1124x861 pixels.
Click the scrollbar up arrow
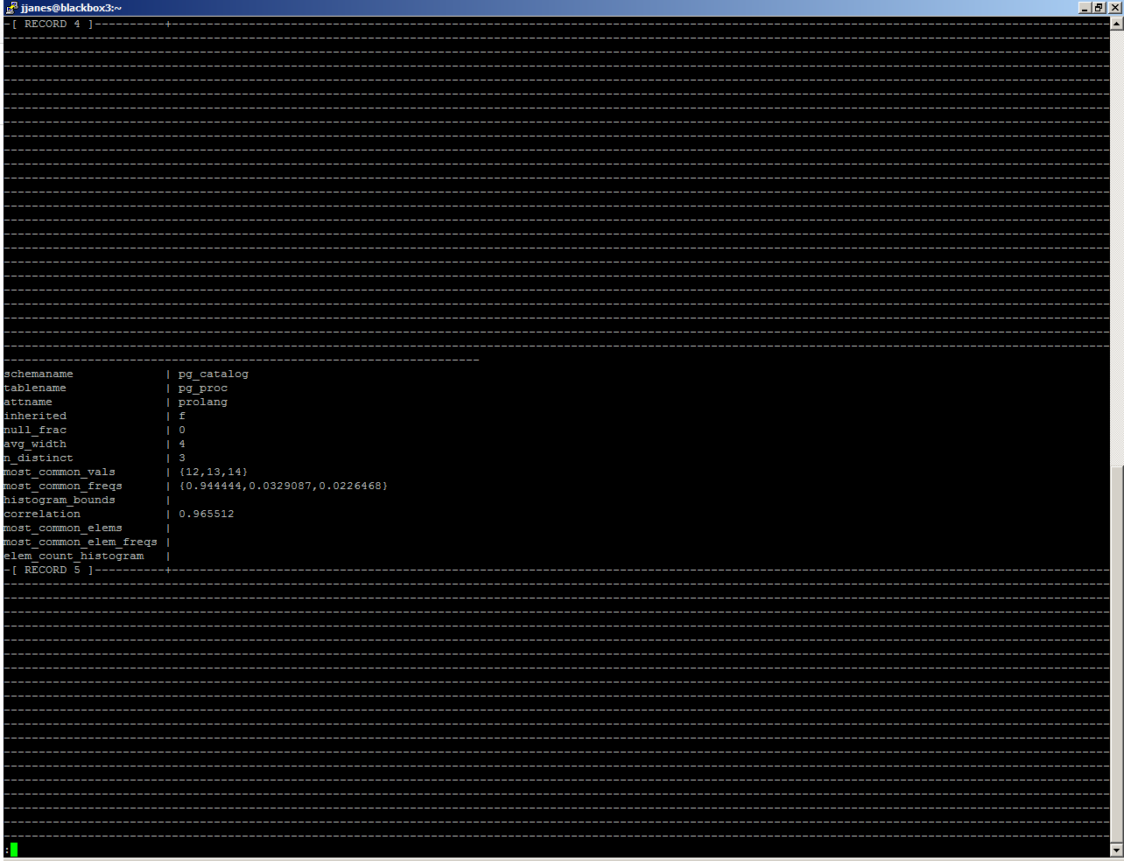[1116, 24]
